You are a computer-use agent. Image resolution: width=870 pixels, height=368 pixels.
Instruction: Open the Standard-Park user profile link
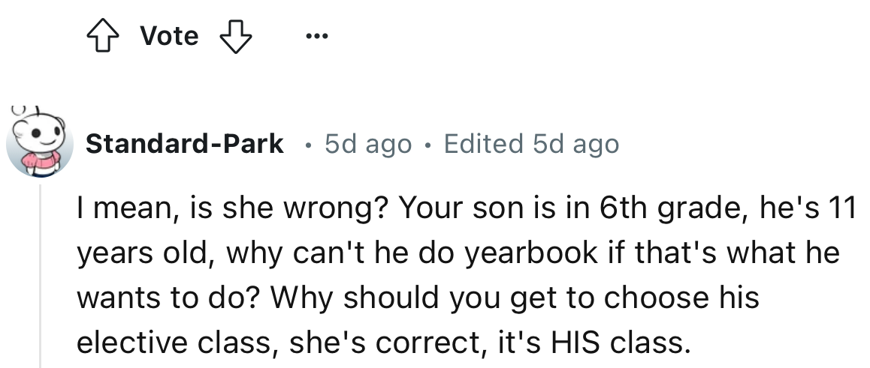tap(185, 143)
